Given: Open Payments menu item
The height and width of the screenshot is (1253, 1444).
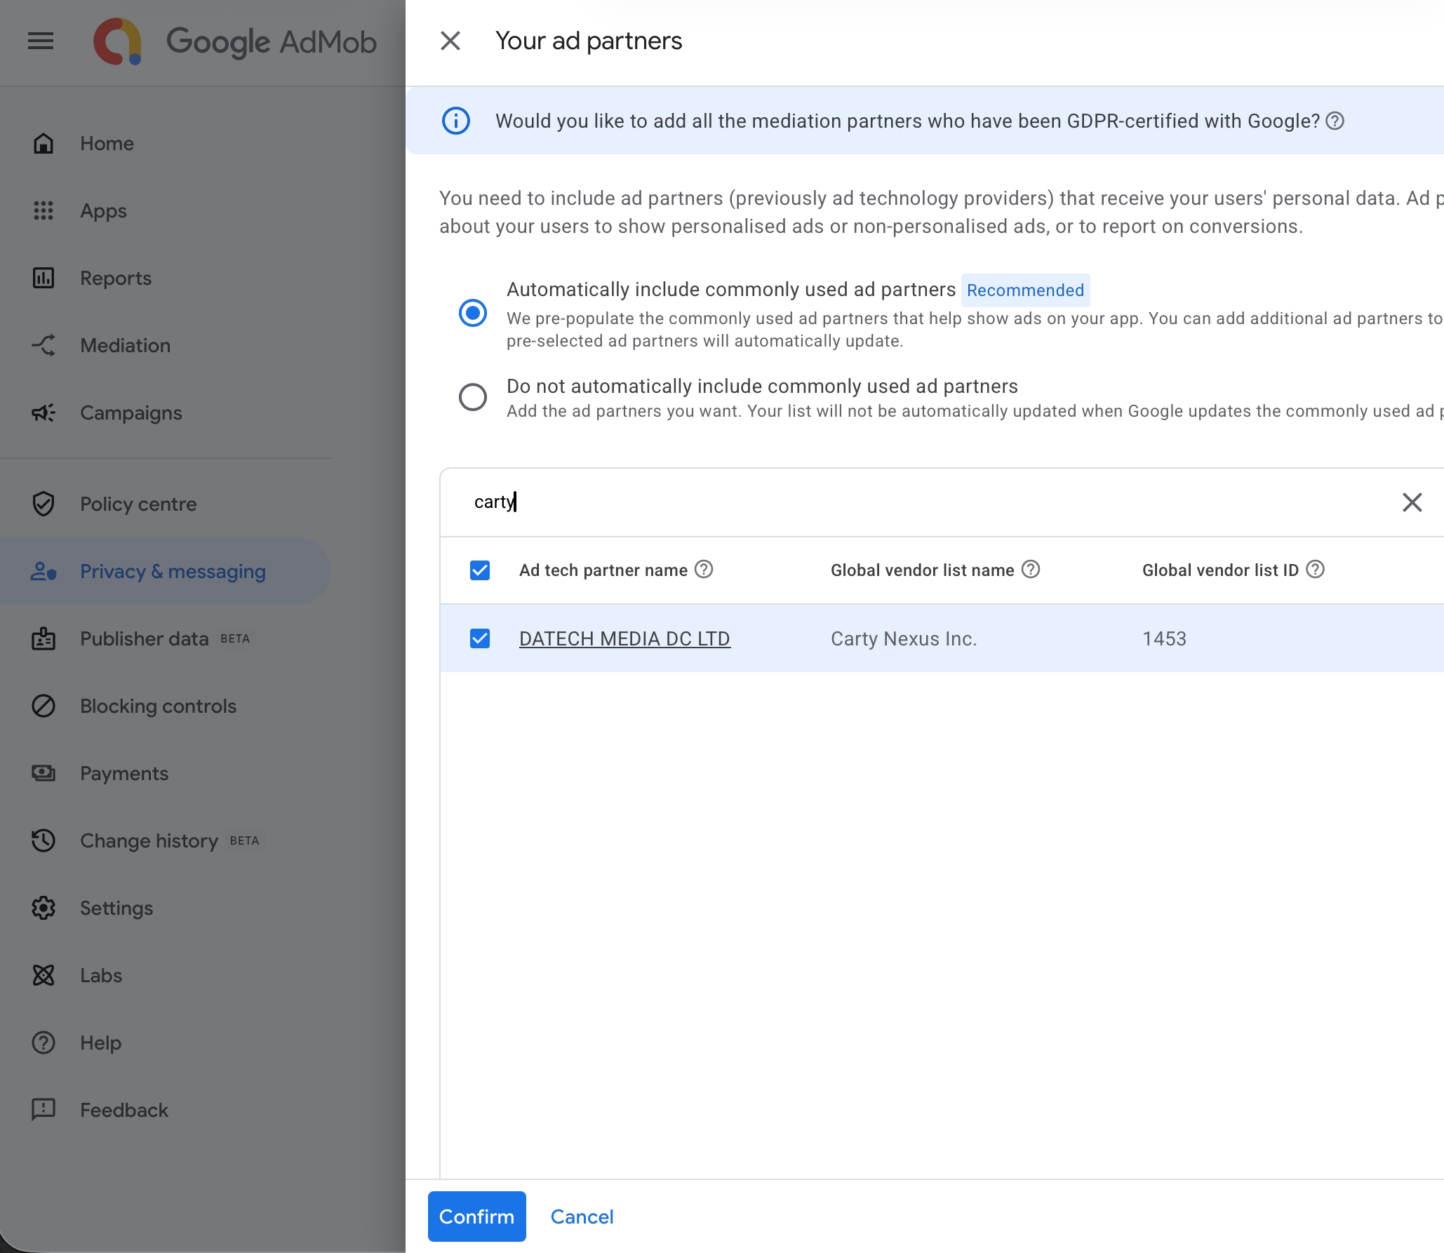Looking at the screenshot, I should (166, 773).
